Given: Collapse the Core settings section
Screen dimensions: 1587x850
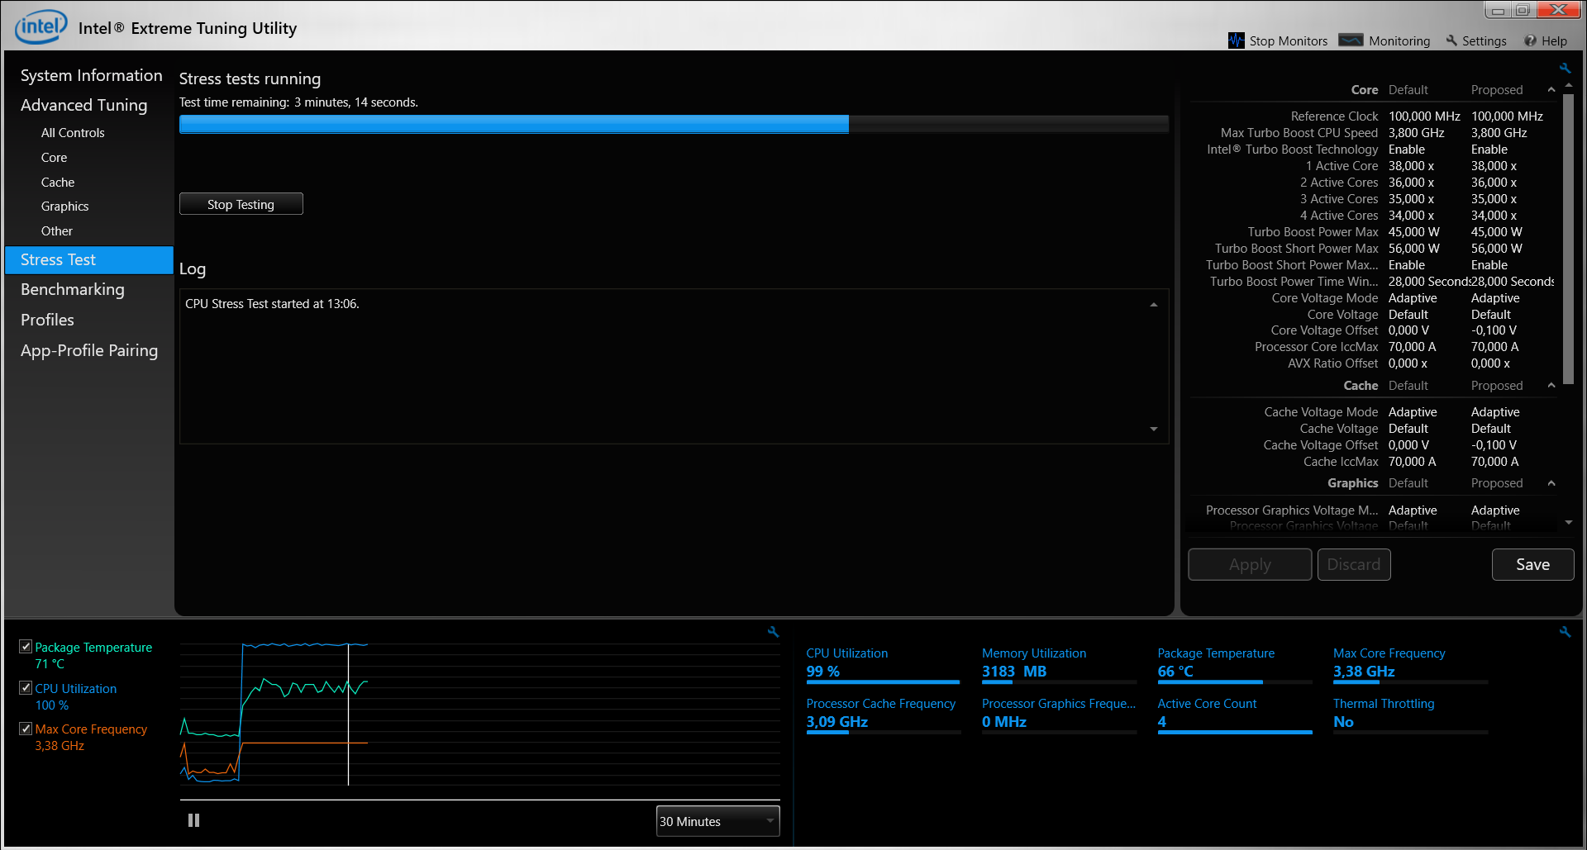Looking at the screenshot, I should coord(1551,89).
